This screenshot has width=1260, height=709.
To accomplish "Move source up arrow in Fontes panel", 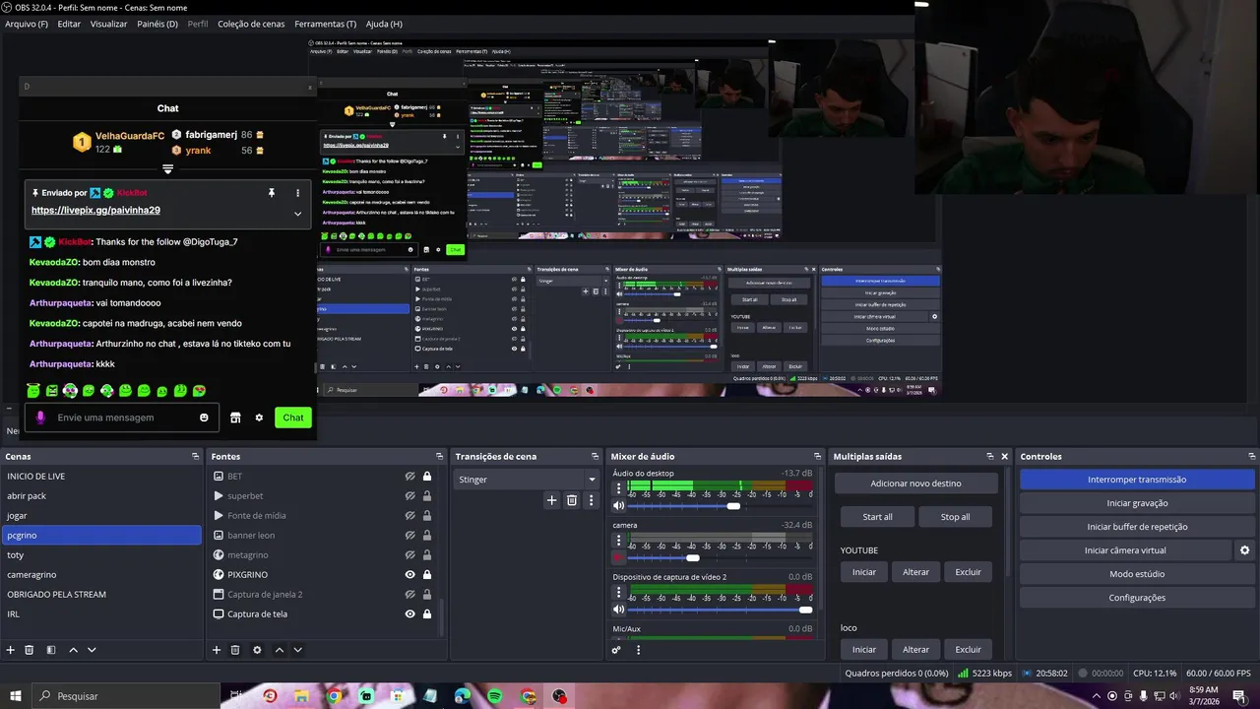I will [x=280, y=650].
